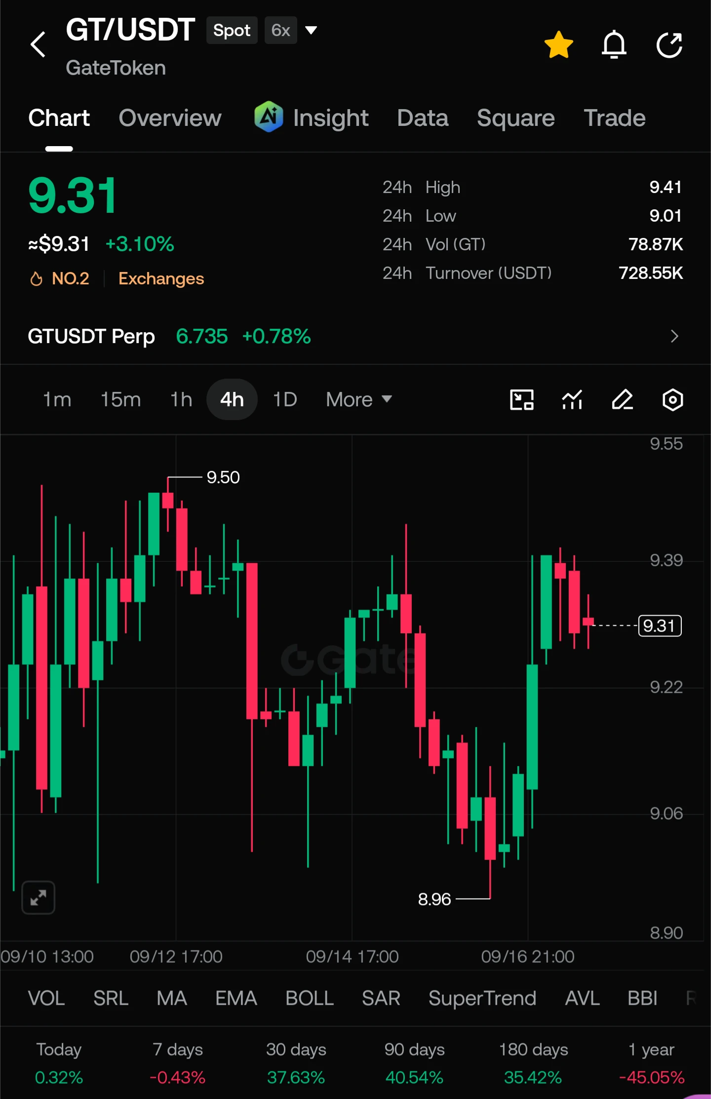711x1099 pixels.
Task: Enable the EMA indicator
Action: coord(236,998)
